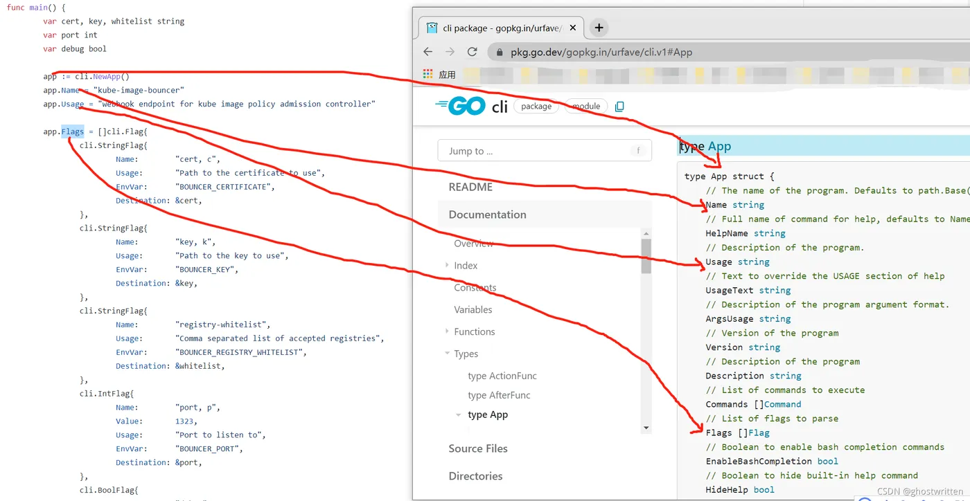Click the outline scrollbar down arrow
The image size is (970, 501).
(x=646, y=428)
